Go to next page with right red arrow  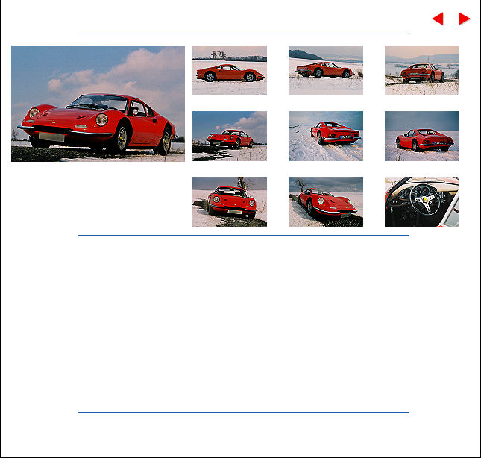[x=464, y=19]
